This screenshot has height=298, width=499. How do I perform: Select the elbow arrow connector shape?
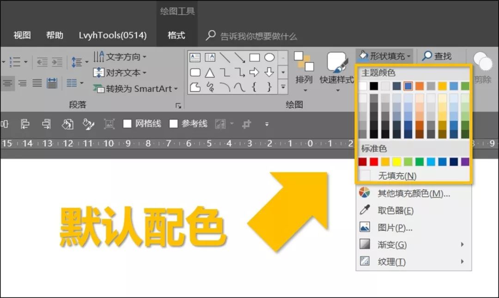[240, 73]
